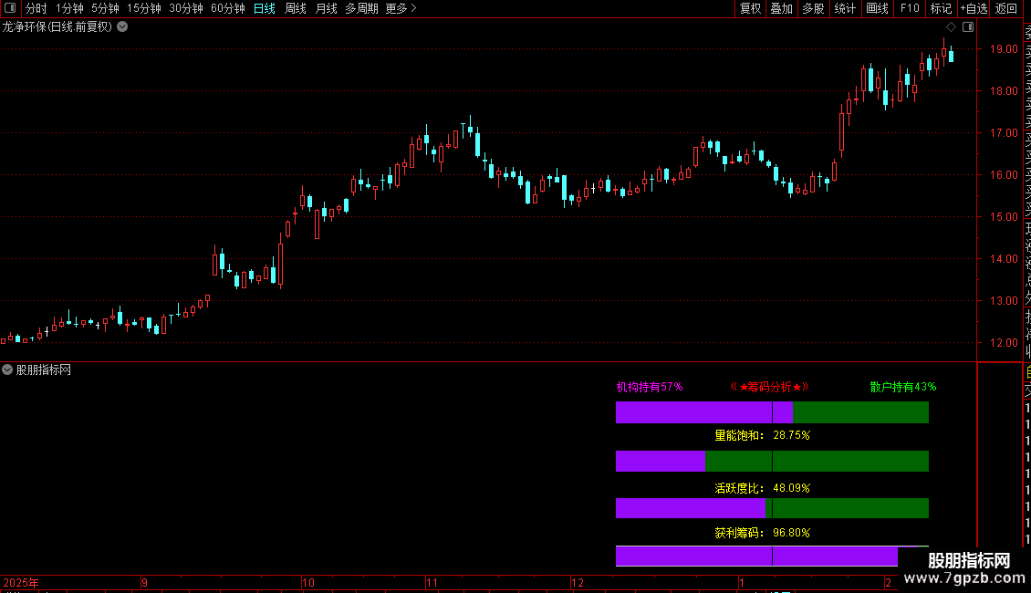The image size is (1031, 593).
Task: Open the 多周期 multi-period view
Action: pyautogui.click(x=361, y=8)
